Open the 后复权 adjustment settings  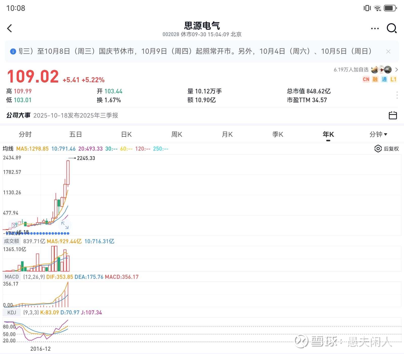[386, 149]
